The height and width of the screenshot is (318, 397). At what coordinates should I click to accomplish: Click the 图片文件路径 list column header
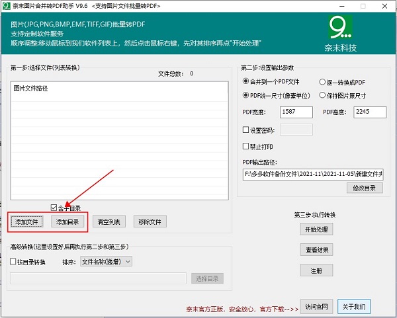tap(119, 89)
